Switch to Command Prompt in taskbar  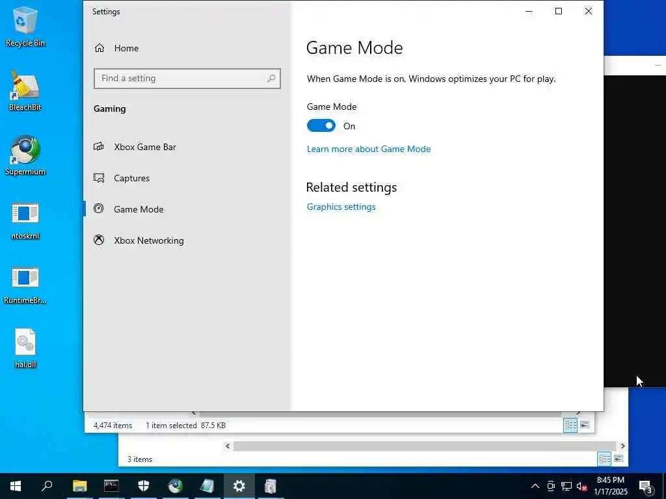111,486
